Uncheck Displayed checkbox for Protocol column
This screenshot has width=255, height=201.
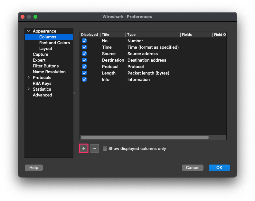(x=84, y=66)
